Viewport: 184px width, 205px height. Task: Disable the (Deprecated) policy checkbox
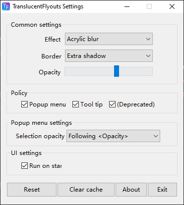[112, 104]
